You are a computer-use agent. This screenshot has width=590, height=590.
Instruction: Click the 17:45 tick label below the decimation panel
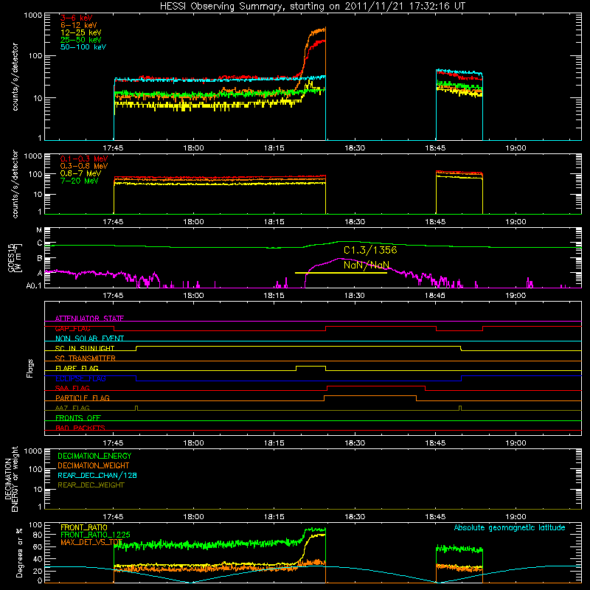pyautogui.click(x=113, y=517)
